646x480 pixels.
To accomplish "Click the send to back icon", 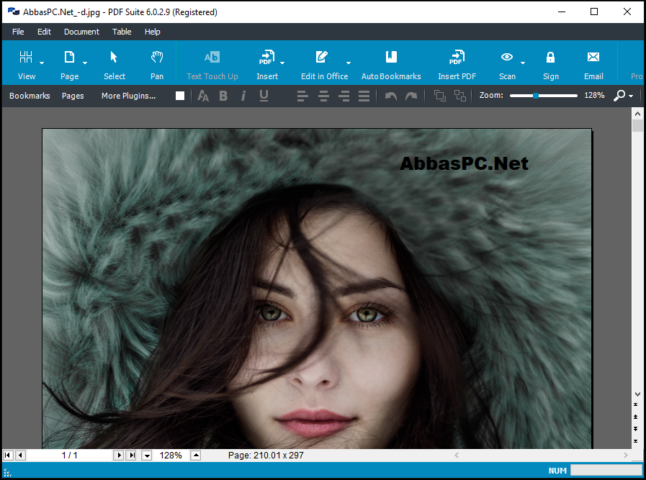I will click(x=460, y=96).
